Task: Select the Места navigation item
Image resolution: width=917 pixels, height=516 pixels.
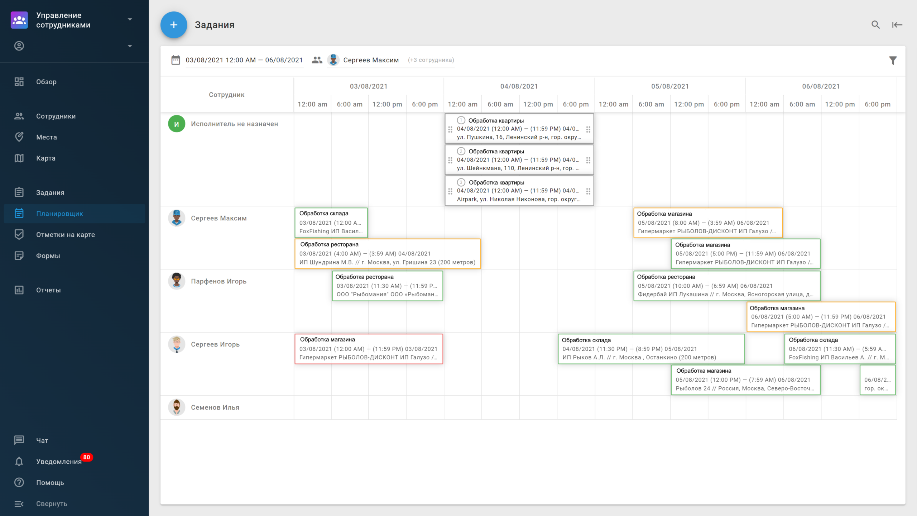Action: pyautogui.click(x=47, y=137)
